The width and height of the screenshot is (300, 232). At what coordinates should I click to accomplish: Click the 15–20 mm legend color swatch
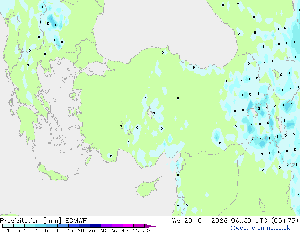[x=73, y=226]
